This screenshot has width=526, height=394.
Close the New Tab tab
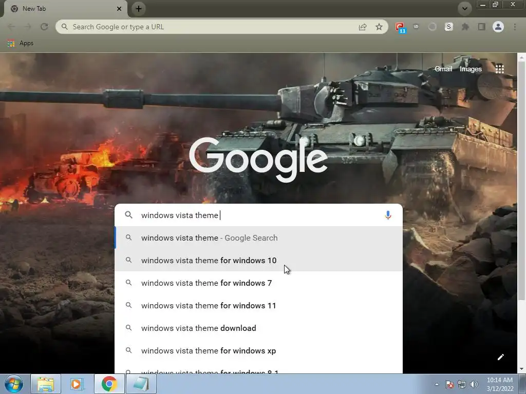pyautogui.click(x=119, y=9)
